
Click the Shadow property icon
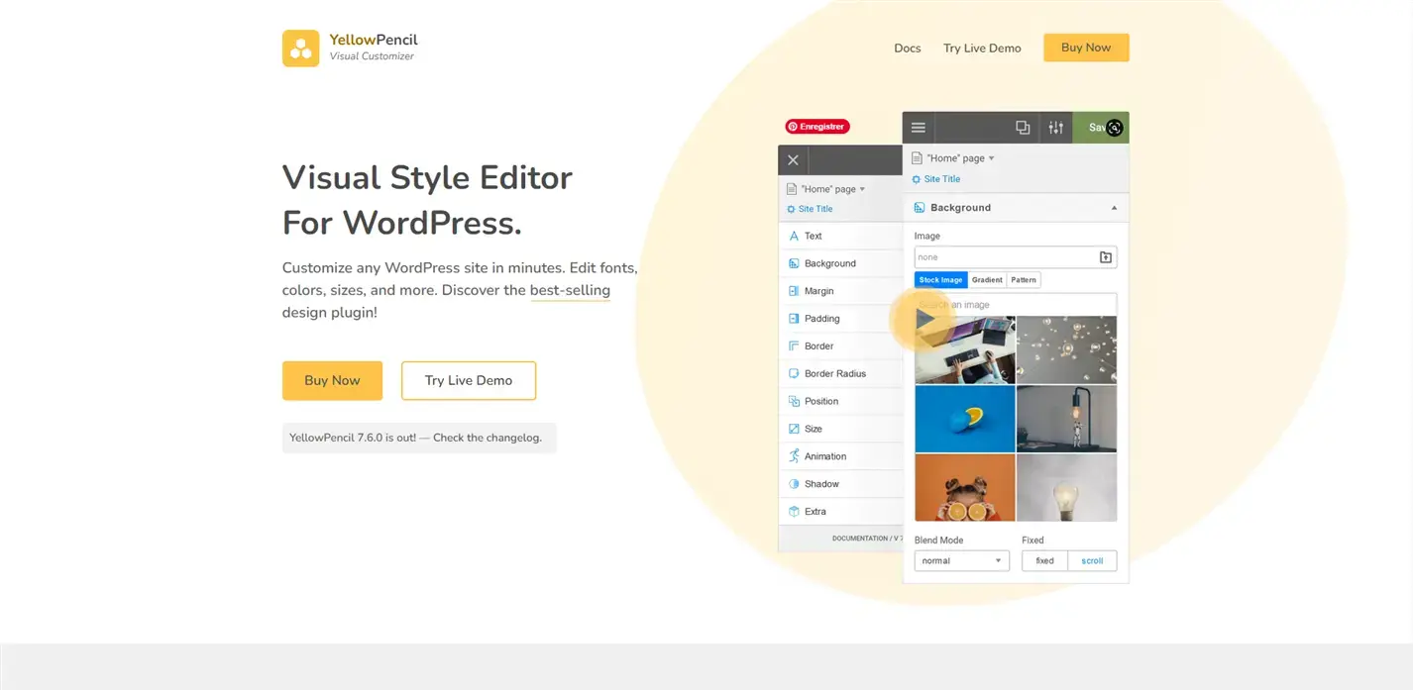tap(794, 484)
